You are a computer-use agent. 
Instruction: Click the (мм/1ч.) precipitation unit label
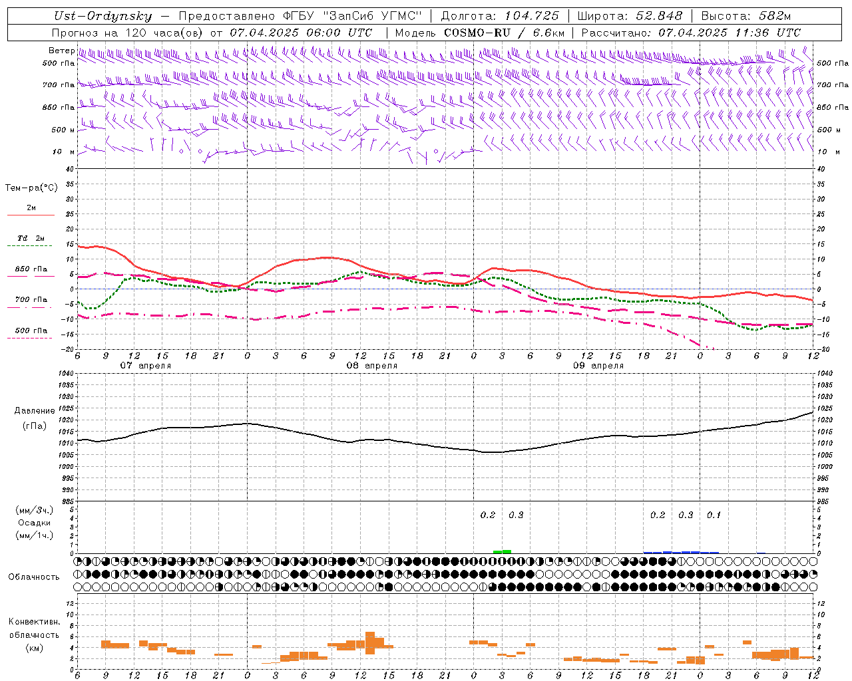point(34,535)
